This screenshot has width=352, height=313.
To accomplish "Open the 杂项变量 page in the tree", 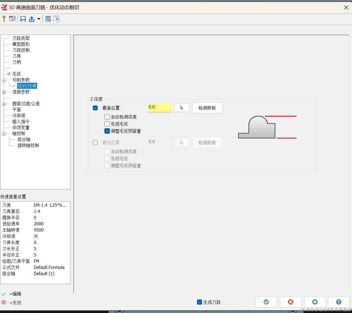I will [x=21, y=127].
